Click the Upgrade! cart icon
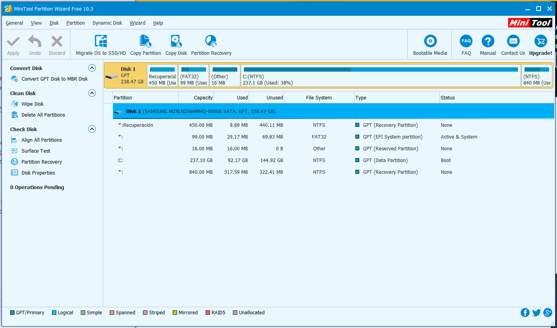557x328 pixels. (x=541, y=41)
